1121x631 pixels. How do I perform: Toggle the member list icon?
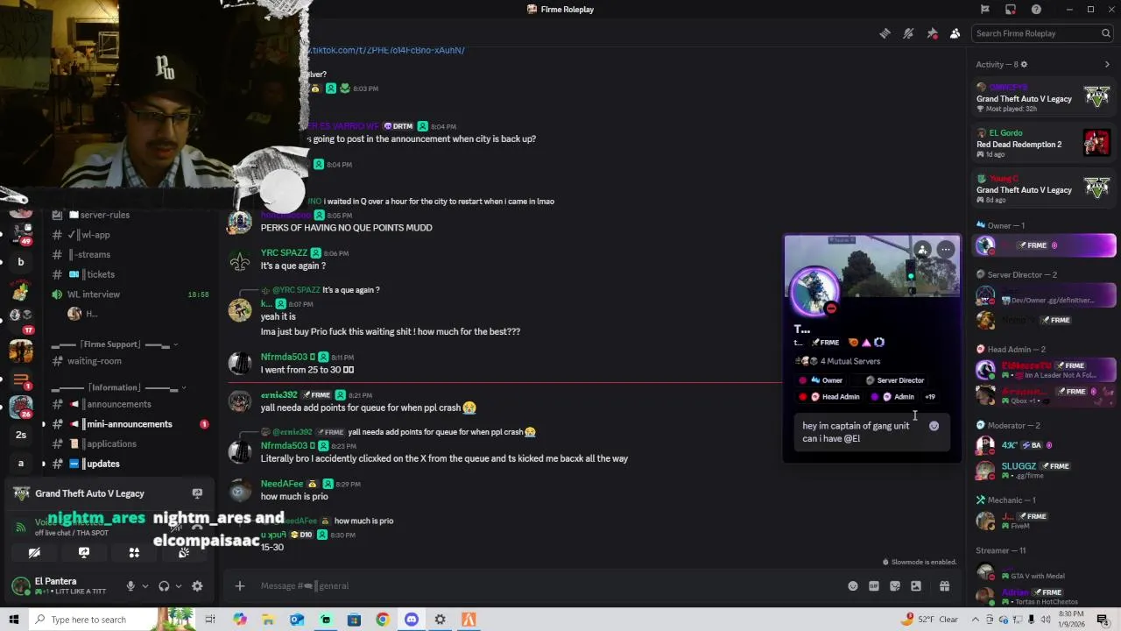tap(955, 33)
